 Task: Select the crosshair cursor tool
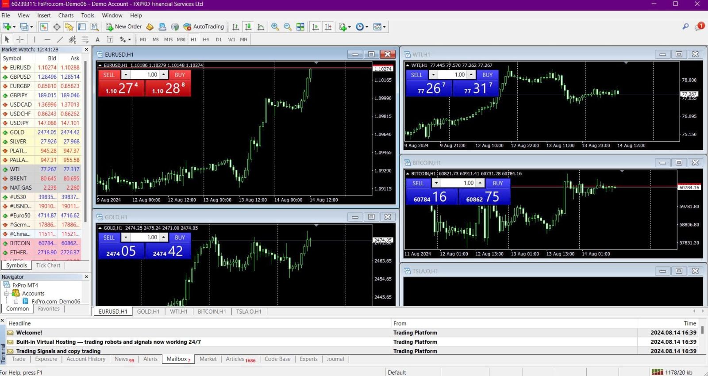[x=20, y=39]
